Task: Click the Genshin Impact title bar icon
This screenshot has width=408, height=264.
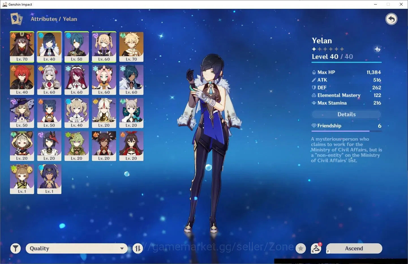Action: (x=5, y=4)
